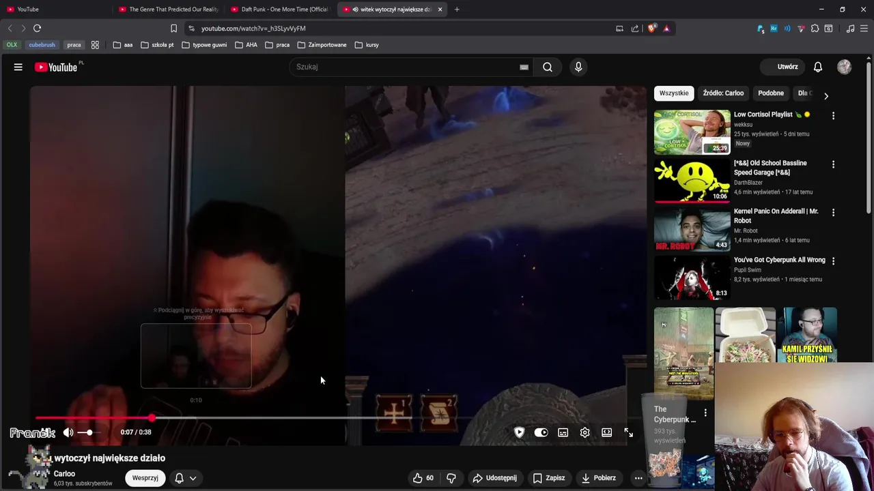
Task: Switch to The Genre That Predicted tab
Action: (x=167, y=10)
